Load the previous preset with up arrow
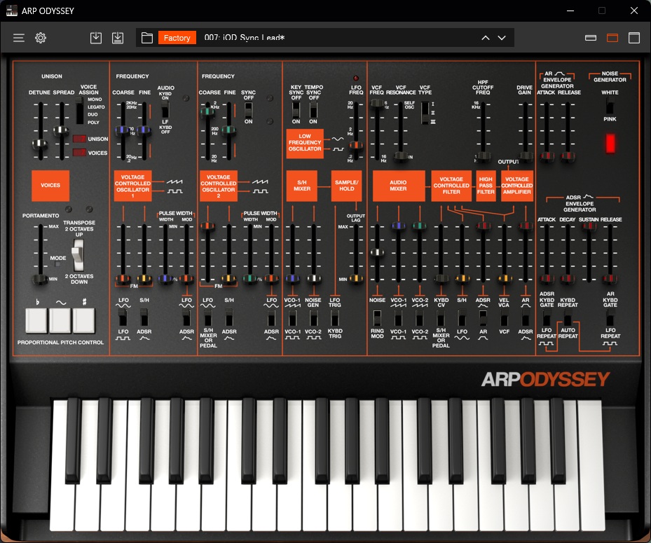Screen dimensions: 651x543 (x=486, y=39)
